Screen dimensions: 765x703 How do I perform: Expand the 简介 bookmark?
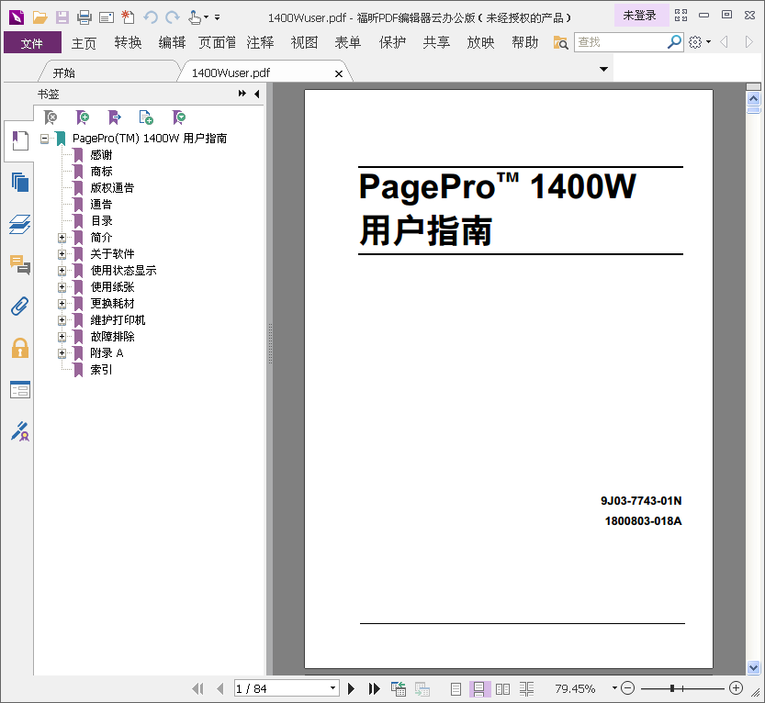(x=62, y=238)
